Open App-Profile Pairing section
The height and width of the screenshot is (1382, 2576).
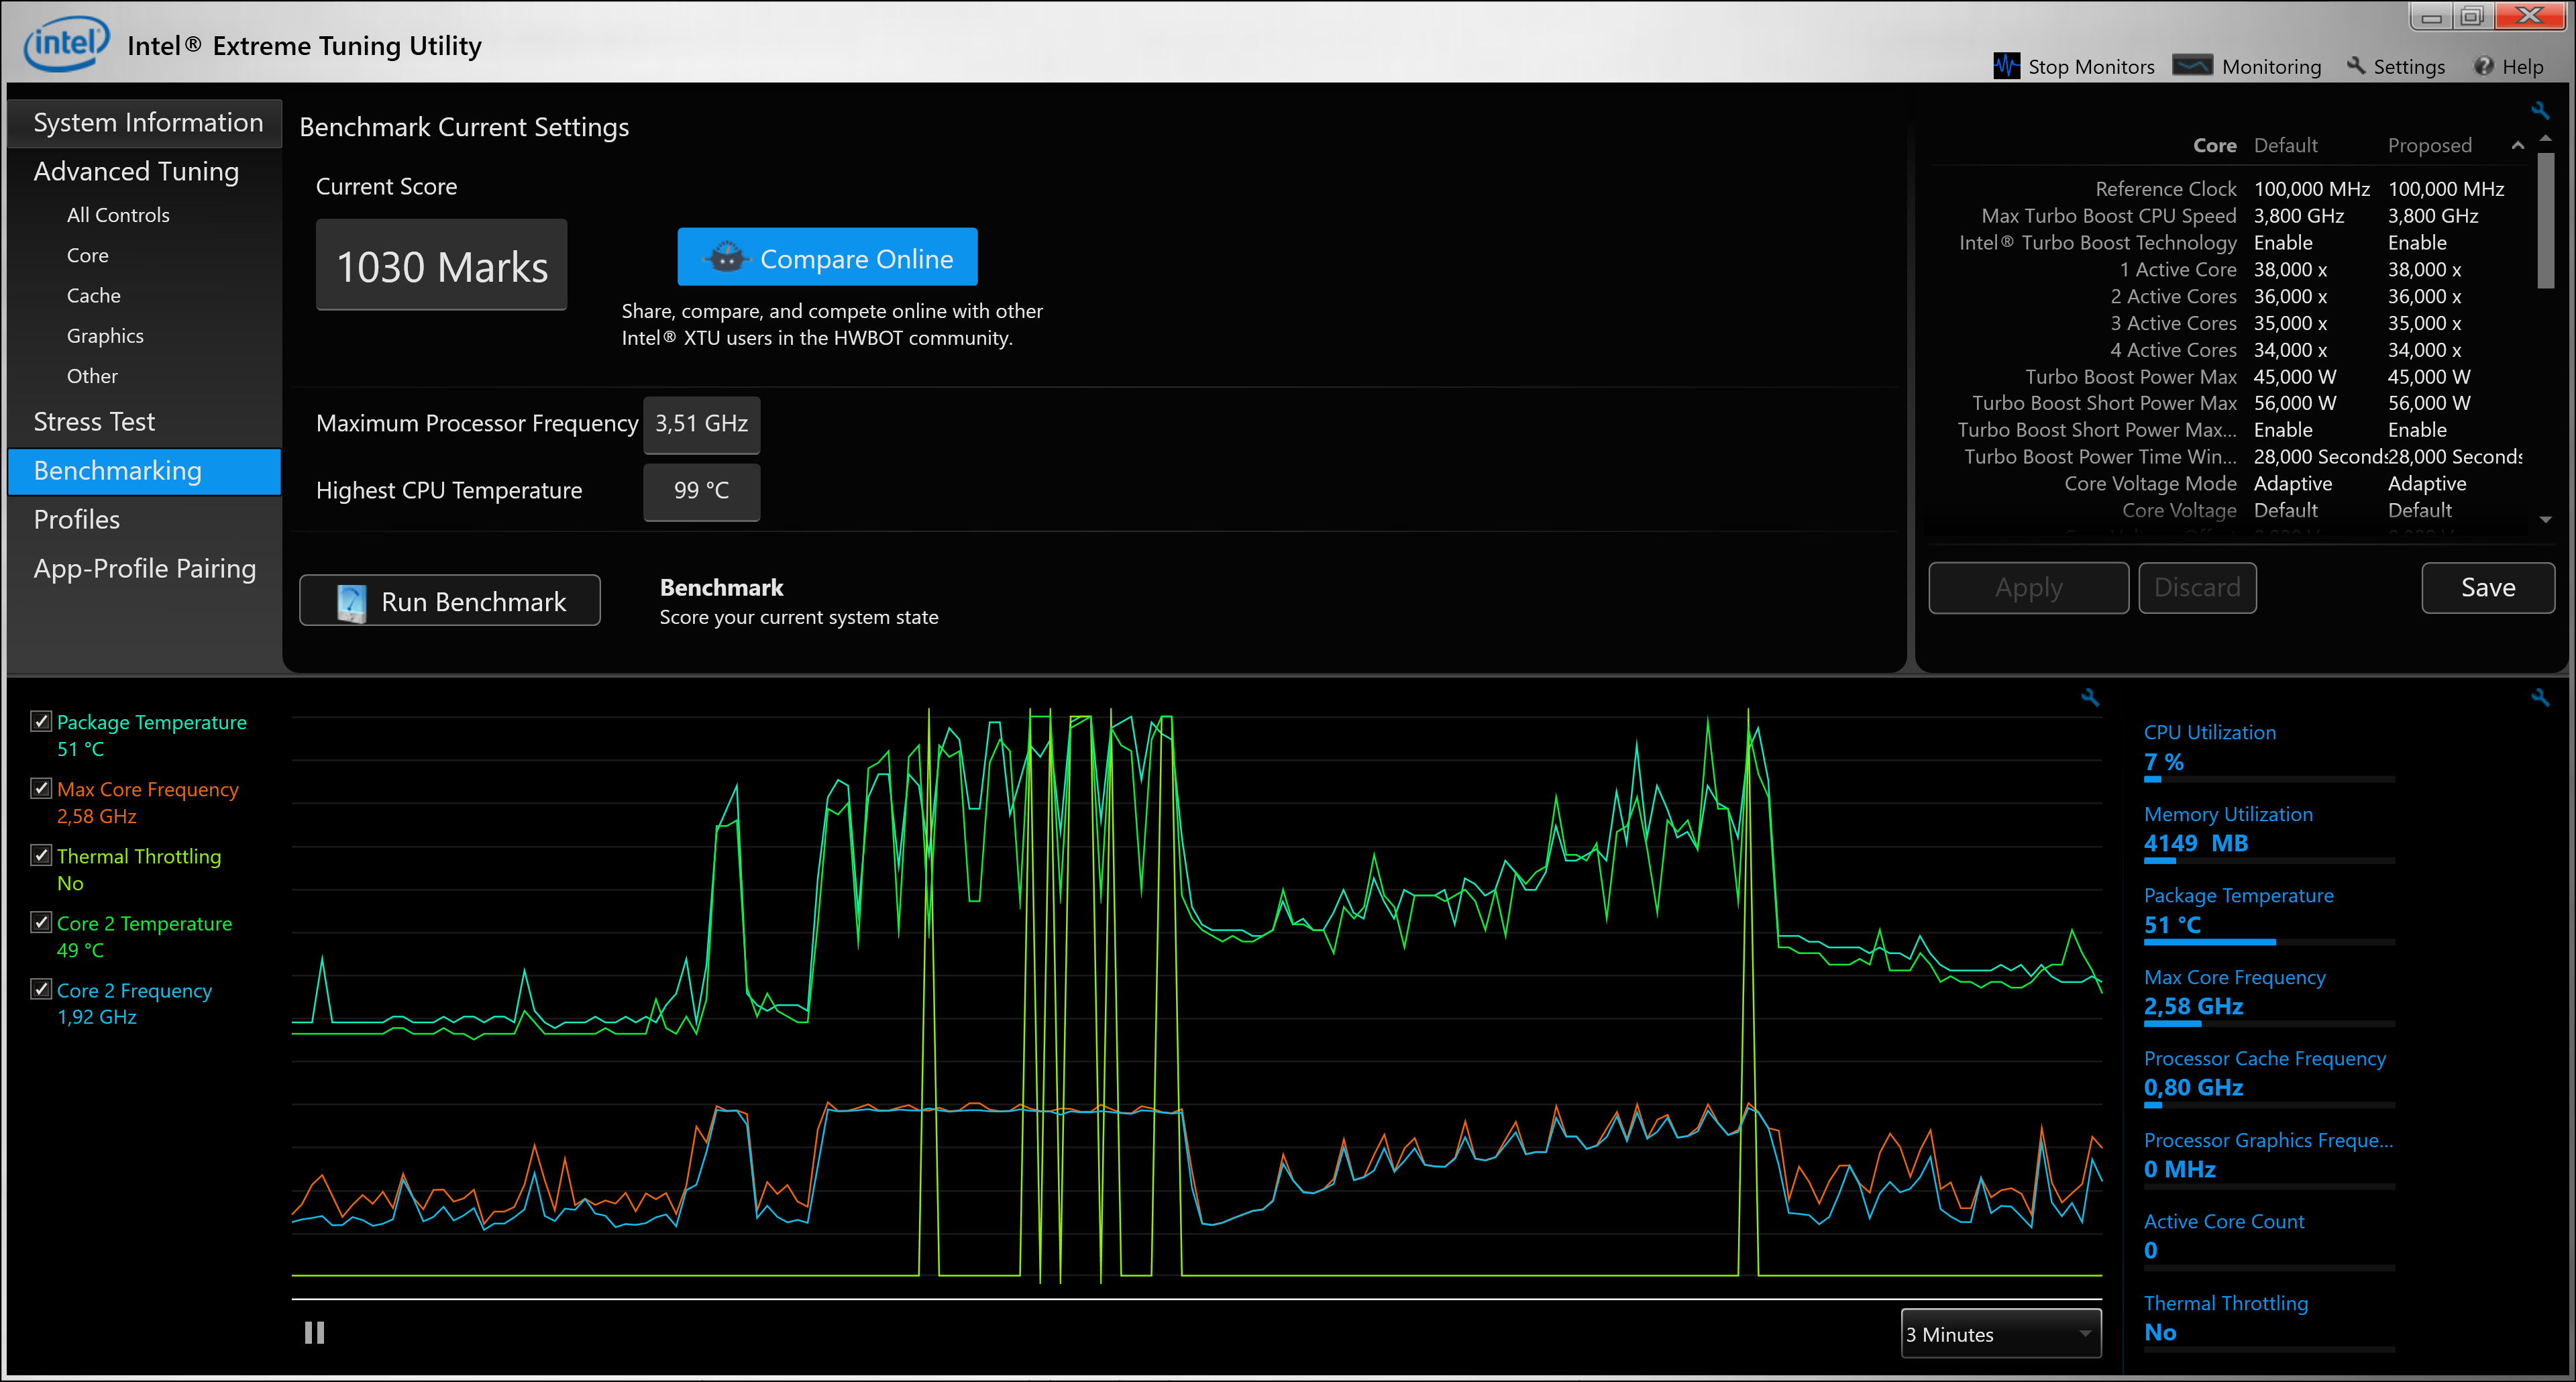145,569
